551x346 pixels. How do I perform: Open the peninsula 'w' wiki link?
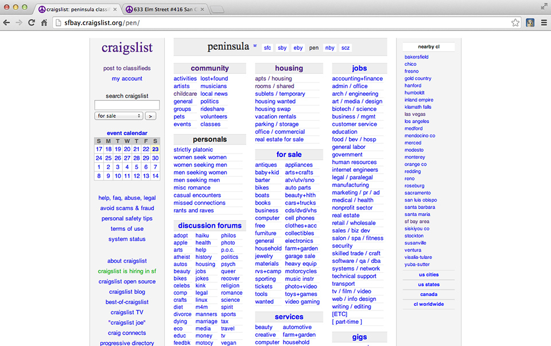click(x=255, y=46)
